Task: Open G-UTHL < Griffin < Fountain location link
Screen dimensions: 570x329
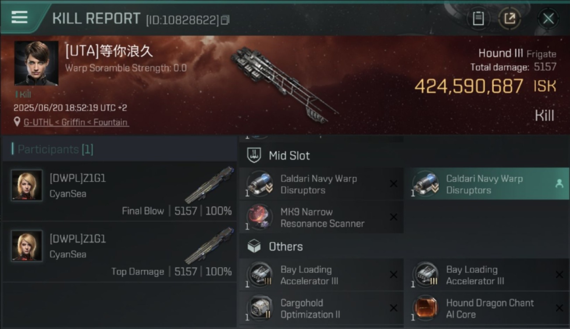Action: (x=76, y=122)
